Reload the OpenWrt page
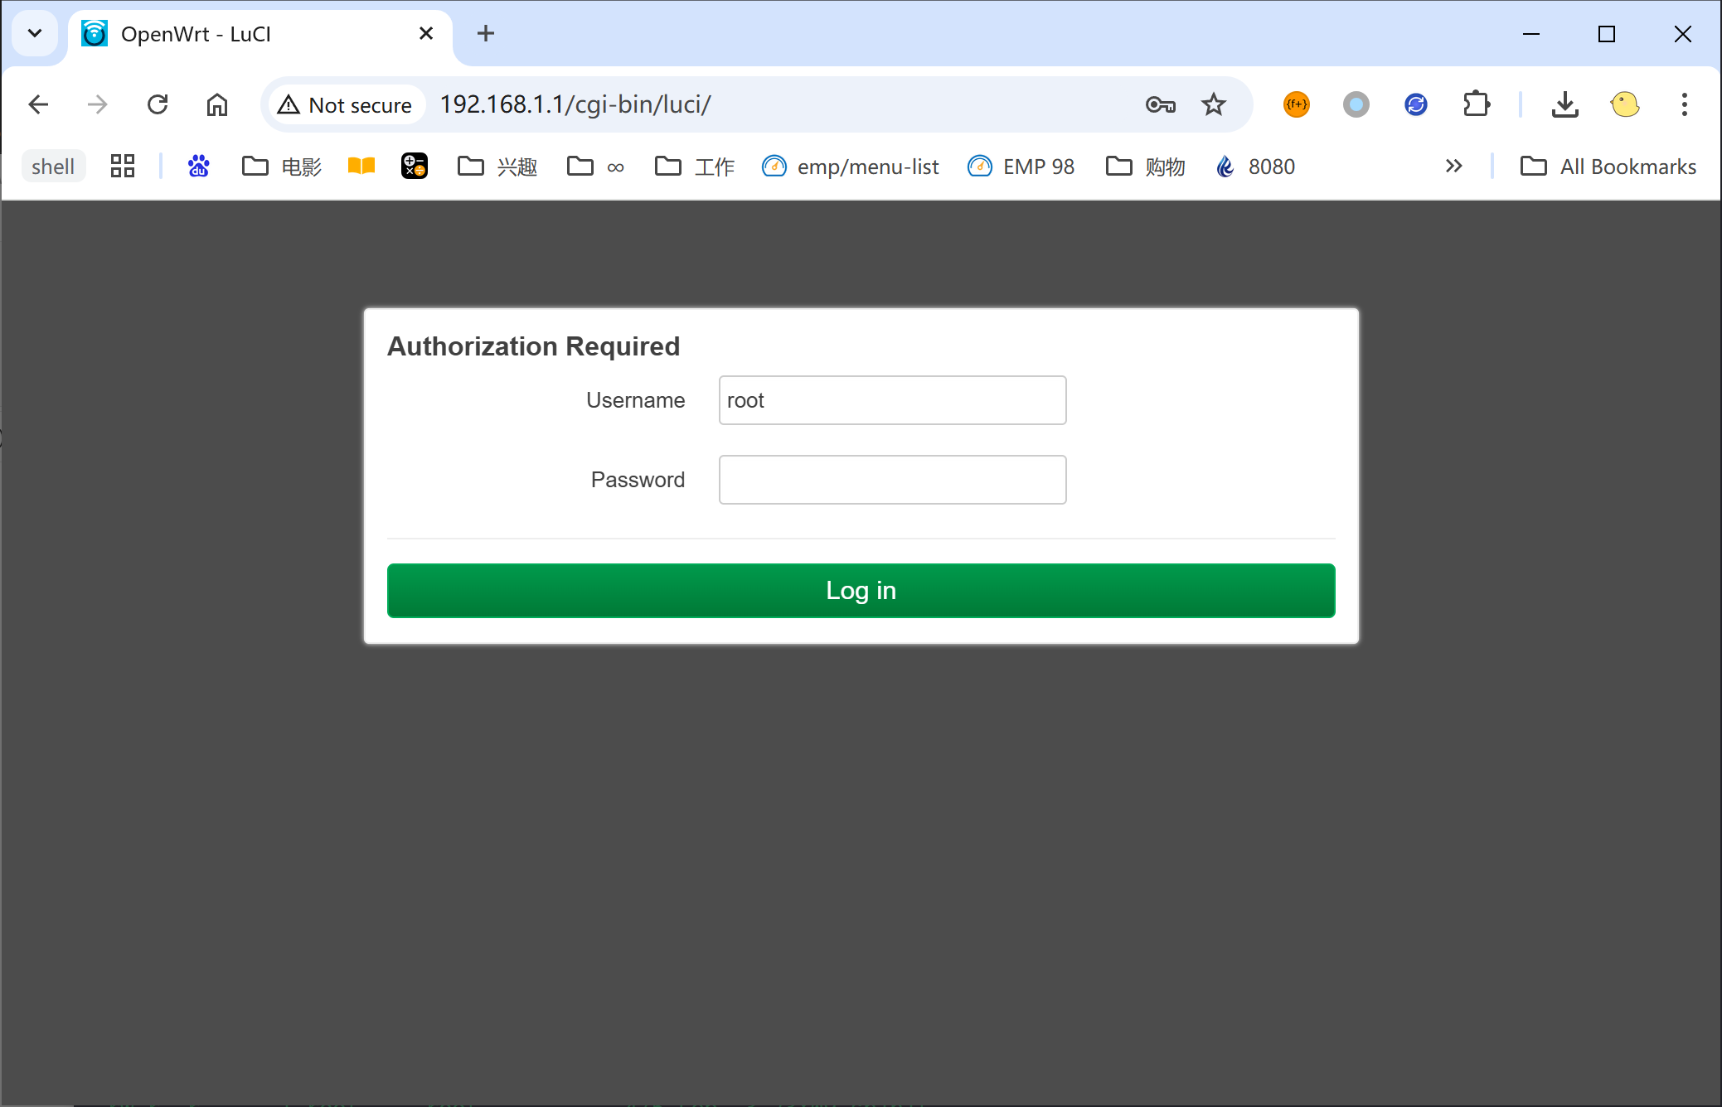 pyautogui.click(x=158, y=104)
